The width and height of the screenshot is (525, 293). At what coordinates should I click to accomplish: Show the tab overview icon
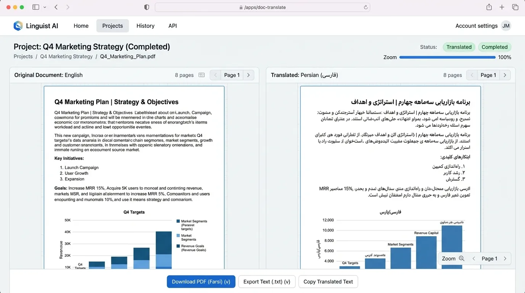point(515,7)
